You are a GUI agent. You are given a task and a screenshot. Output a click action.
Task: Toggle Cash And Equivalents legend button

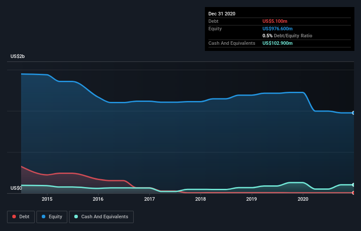[x=101, y=217]
